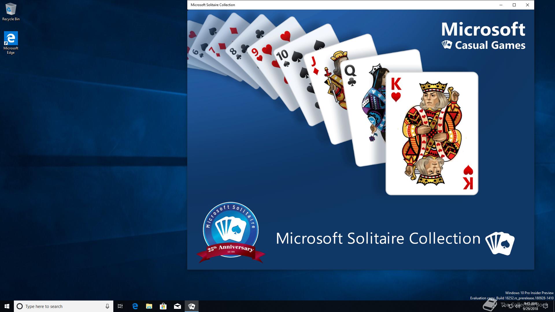
Task: Select the Solitaire Collection taskbar button
Action: 191,306
